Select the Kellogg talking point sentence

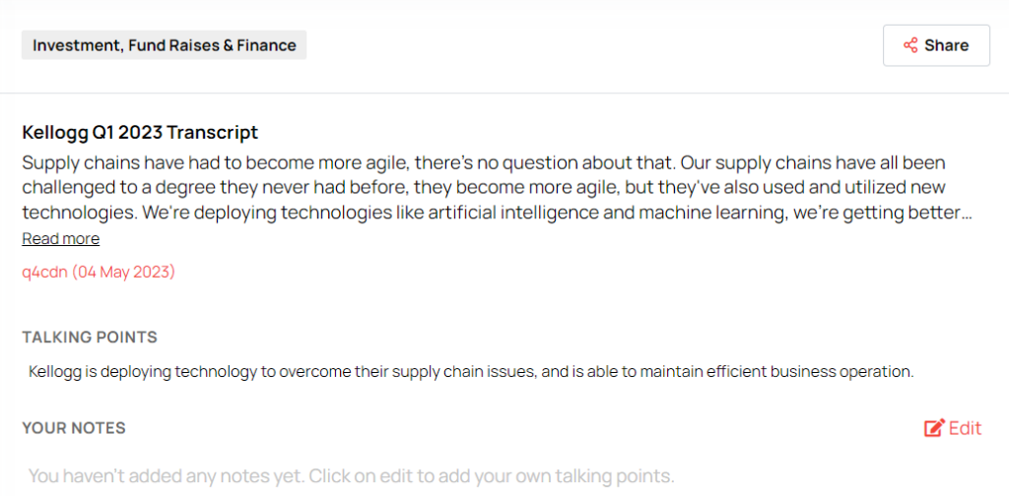(x=472, y=372)
